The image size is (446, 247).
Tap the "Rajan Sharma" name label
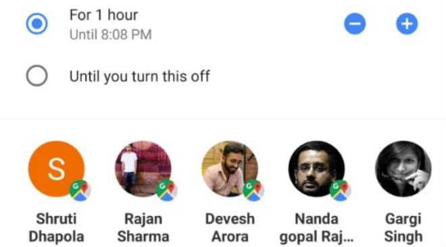pos(143,227)
